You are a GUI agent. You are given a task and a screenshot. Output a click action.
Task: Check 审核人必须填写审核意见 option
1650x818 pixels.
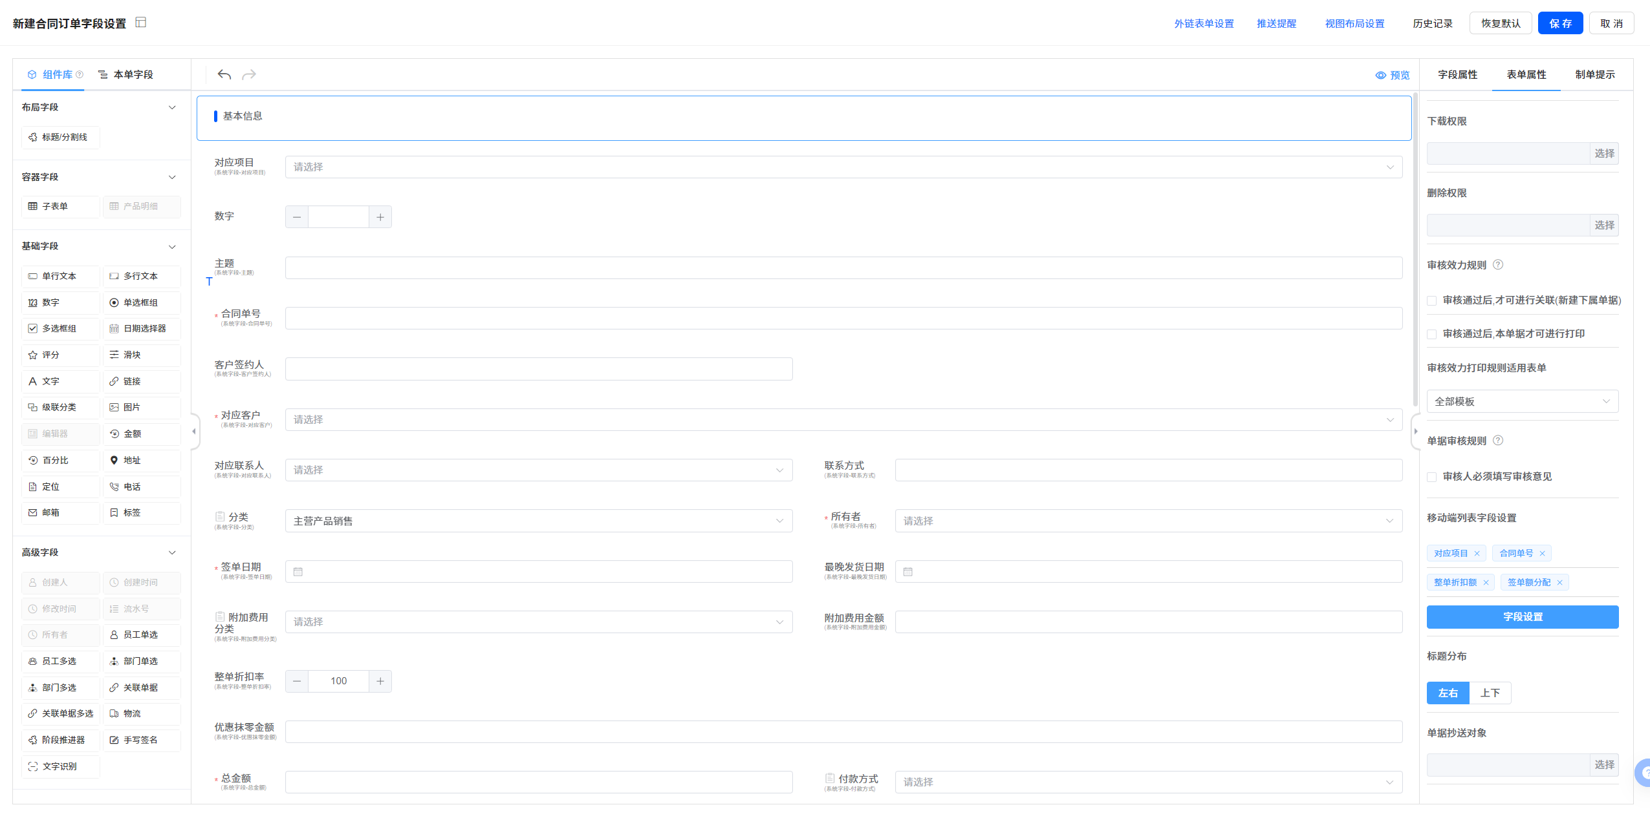1432,477
